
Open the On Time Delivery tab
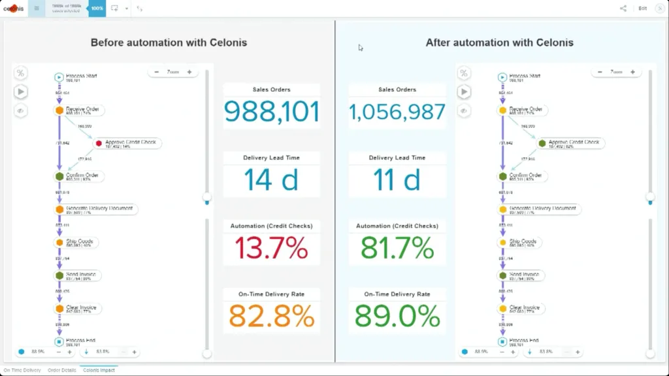click(22, 370)
